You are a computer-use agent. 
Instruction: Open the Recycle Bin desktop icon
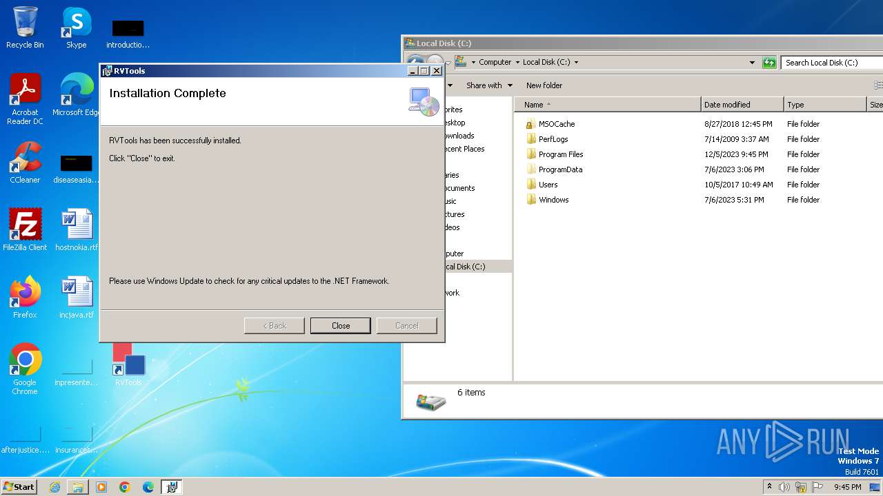coord(25,28)
